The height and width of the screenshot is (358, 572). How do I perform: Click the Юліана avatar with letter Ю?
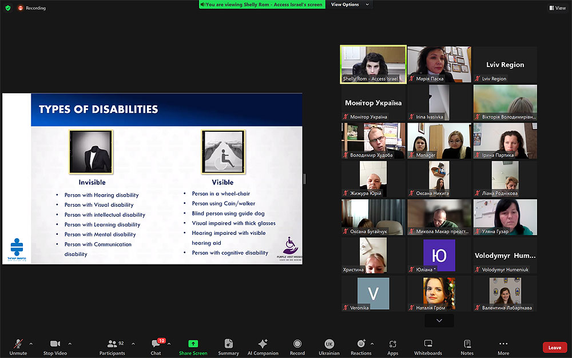click(x=439, y=255)
